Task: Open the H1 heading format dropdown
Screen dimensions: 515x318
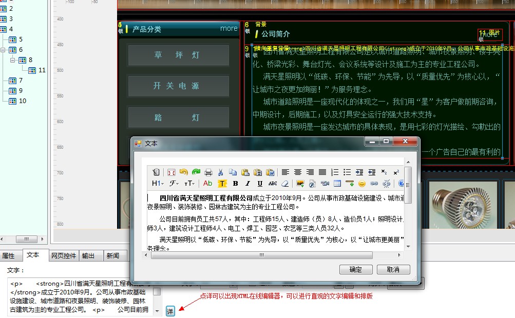Action: (x=158, y=184)
